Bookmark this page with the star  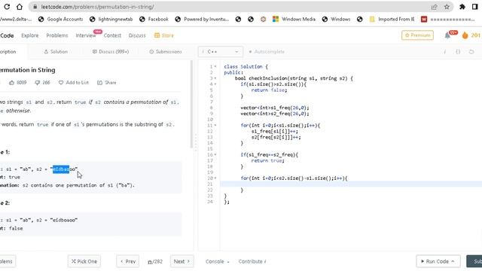447,7
